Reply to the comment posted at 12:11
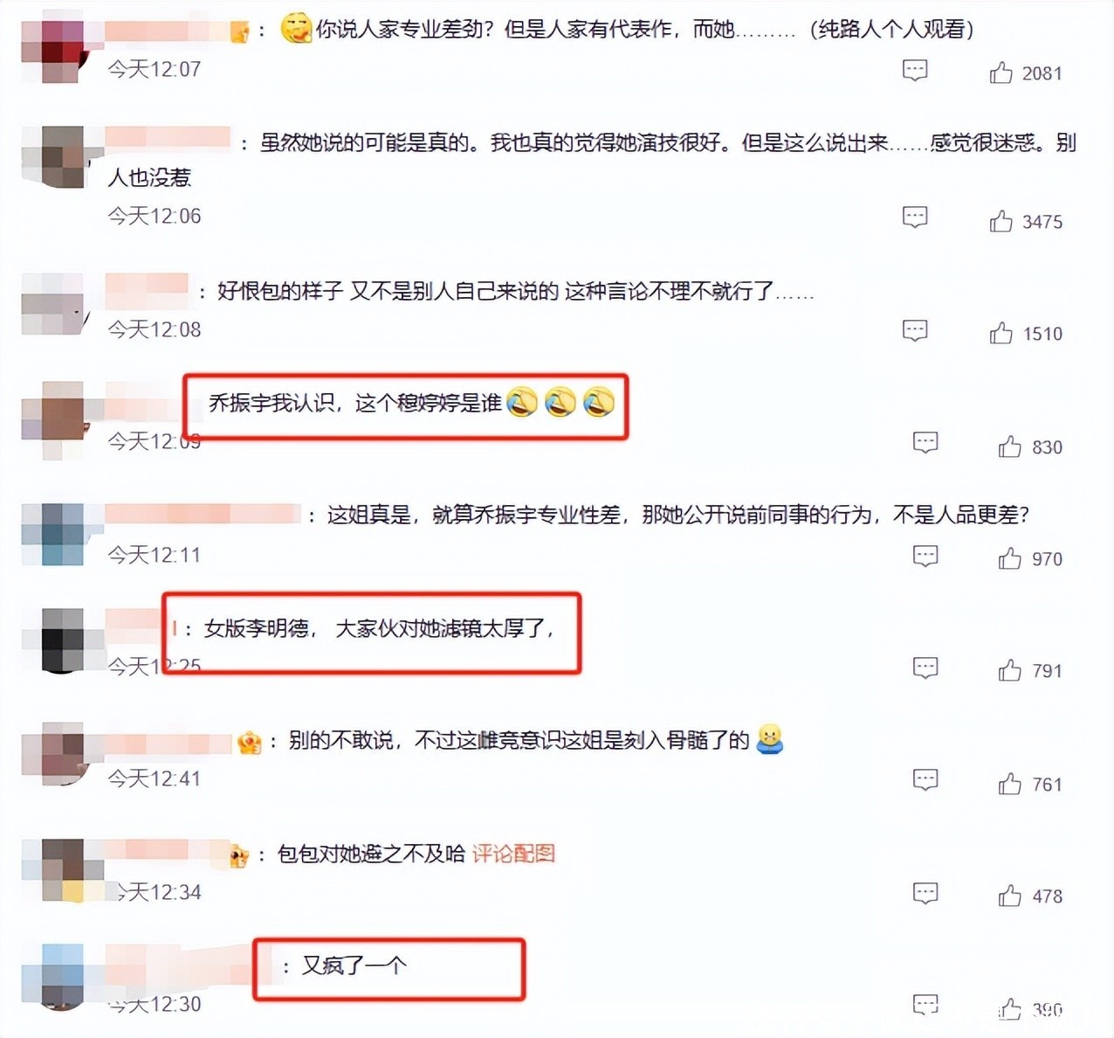Screen dimensions: 1114x1038 pos(925,556)
